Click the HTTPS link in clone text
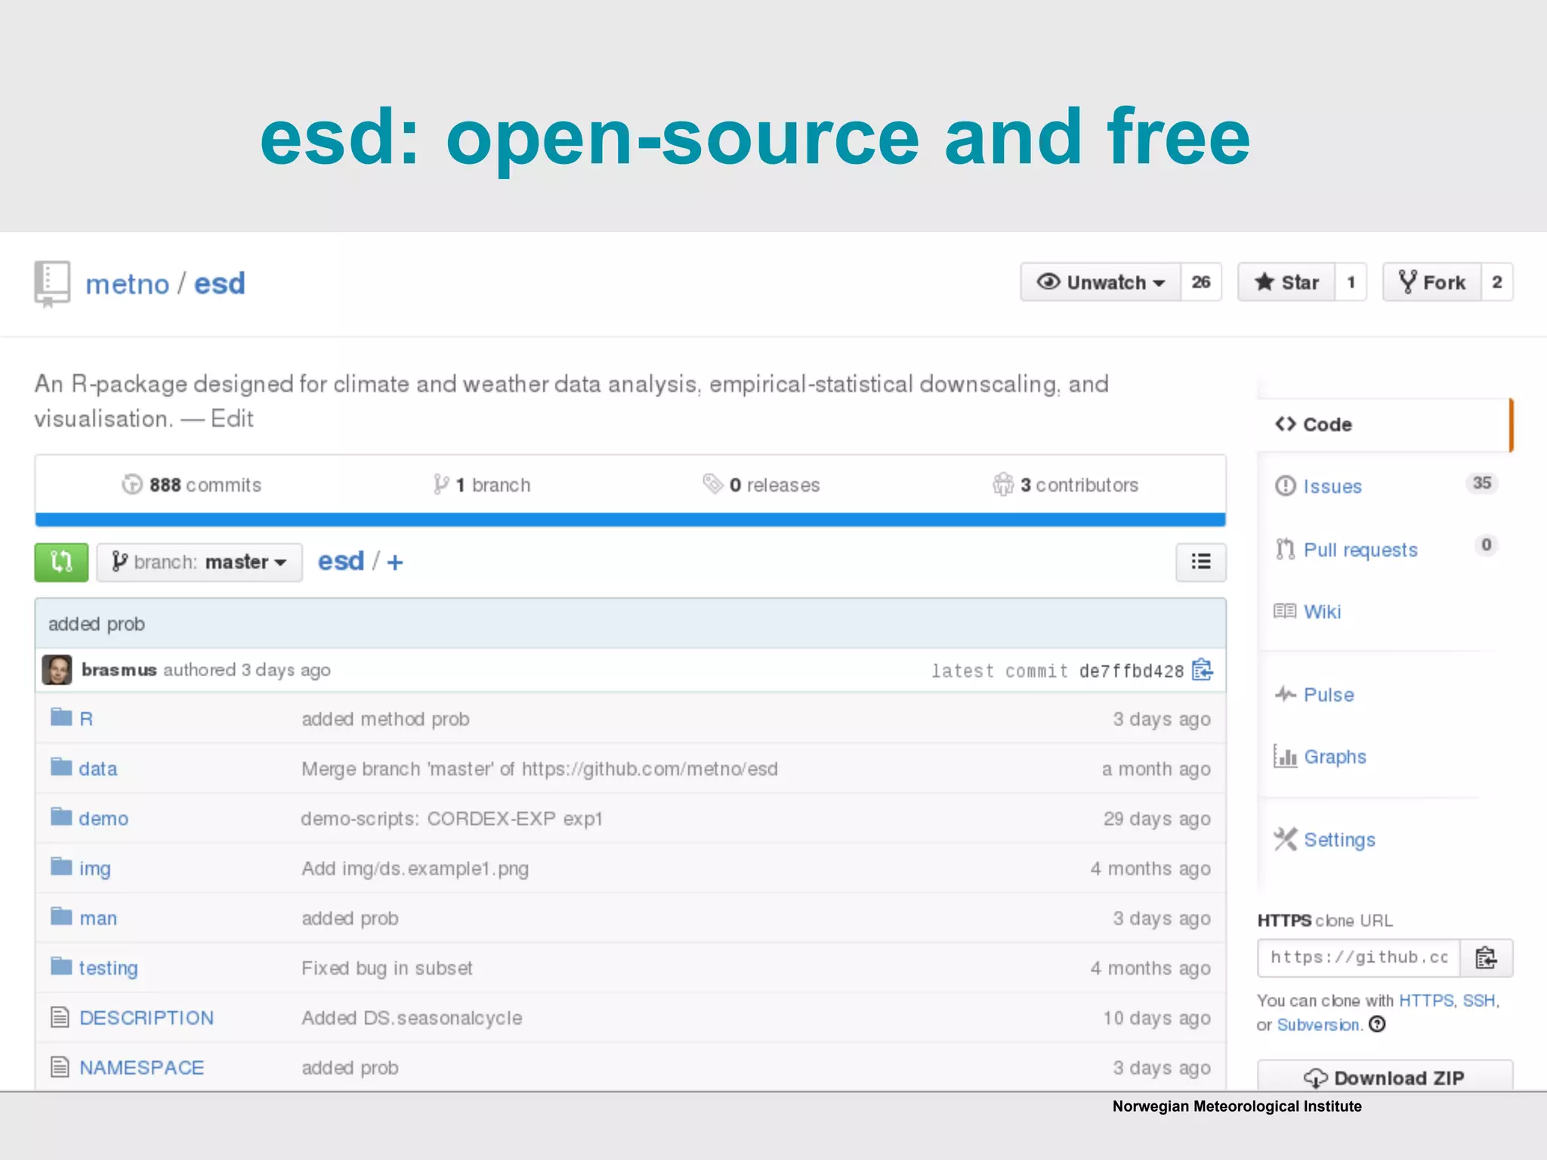Image resolution: width=1547 pixels, height=1160 pixels. point(1426,1001)
